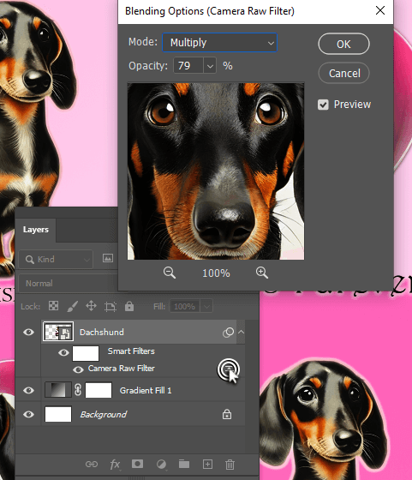Toggle the Gradient Fill 1 mask link icon
Image resolution: width=412 pixels, height=480 pixels.
click(78, 390)
